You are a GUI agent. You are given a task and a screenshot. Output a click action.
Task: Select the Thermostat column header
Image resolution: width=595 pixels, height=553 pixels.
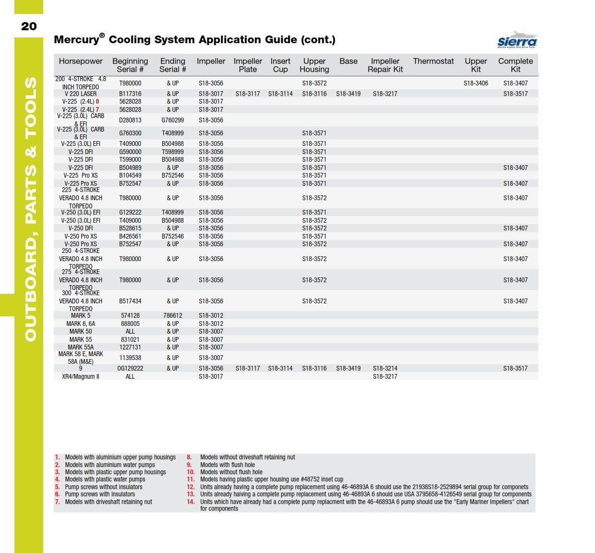pyautogui.click(x=433, y=61)
